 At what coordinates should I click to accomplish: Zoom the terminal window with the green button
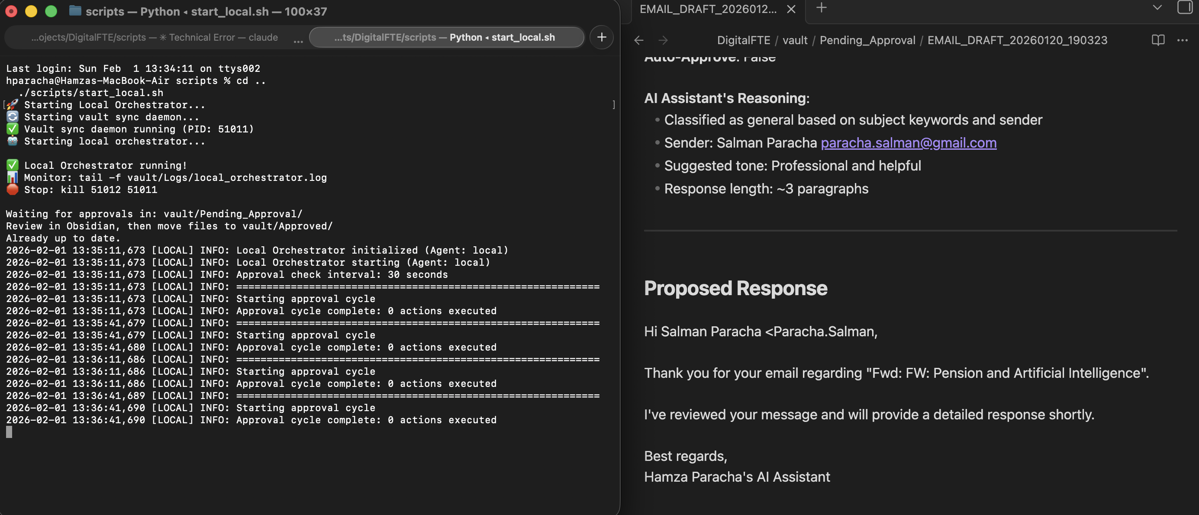(x=51, y=11)
